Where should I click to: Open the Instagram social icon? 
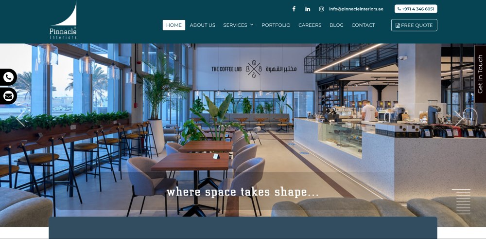[x=321, y=9]
